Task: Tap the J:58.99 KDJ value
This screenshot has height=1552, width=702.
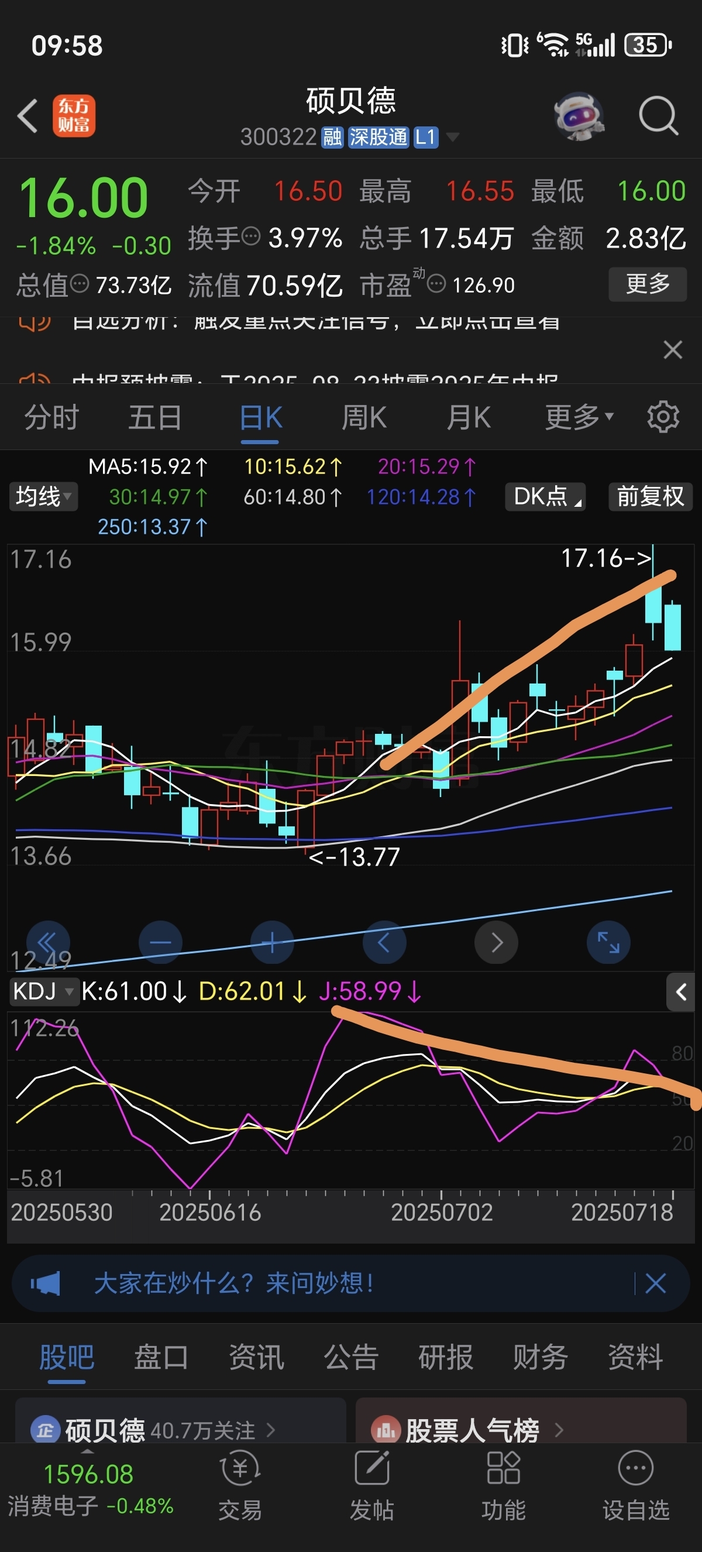Action: point(370,991)
